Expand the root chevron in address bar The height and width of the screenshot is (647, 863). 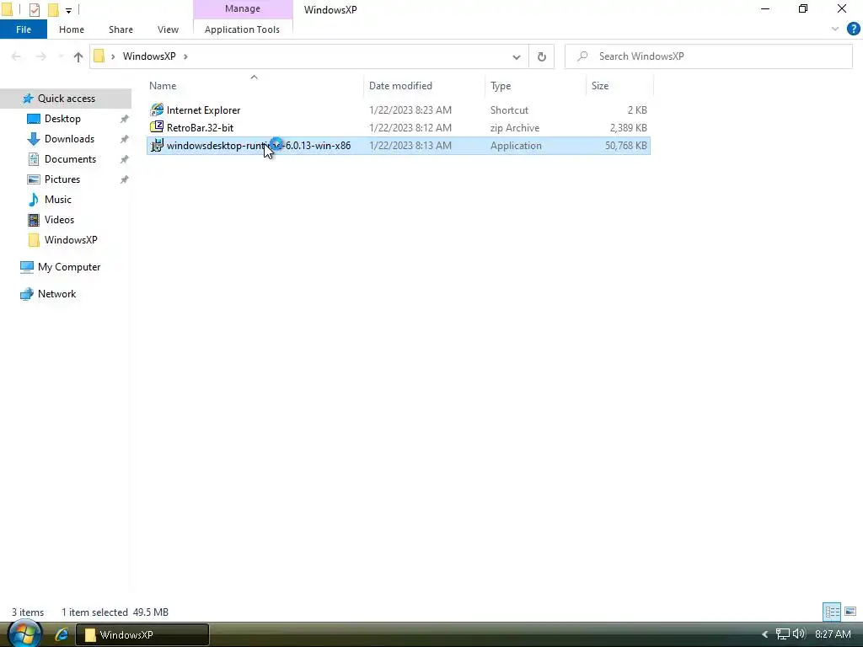pyautogui.click(x=113, y=56)
